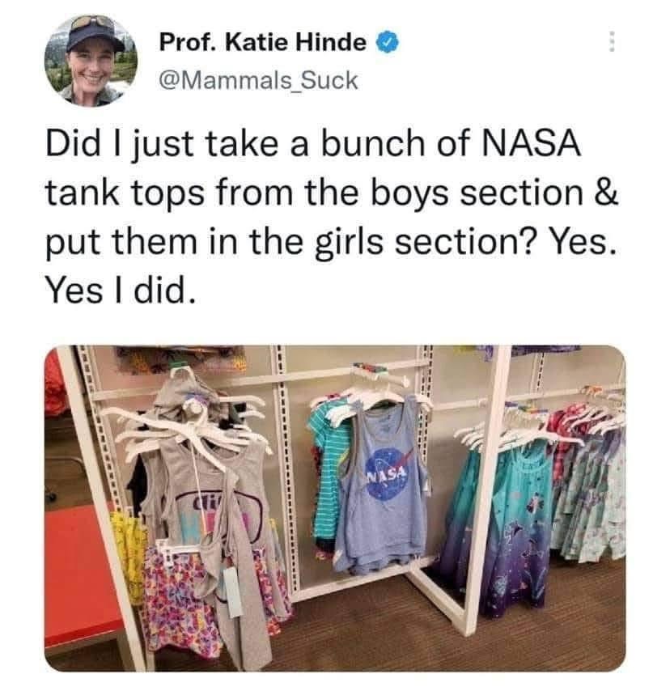Click the floral butterfly shorts in photo
This screenshot has height=691, width=670.
[x=180, y=604]
